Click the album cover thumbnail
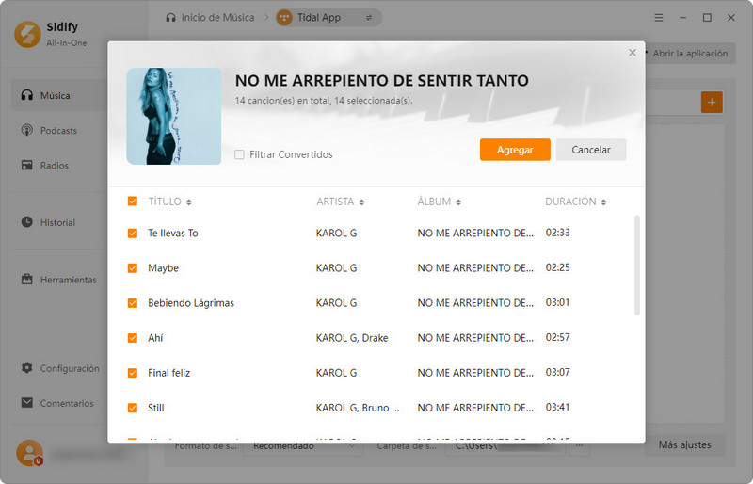Screen dimensions: 753x484 pyautogui.click(x=174, y=117)
